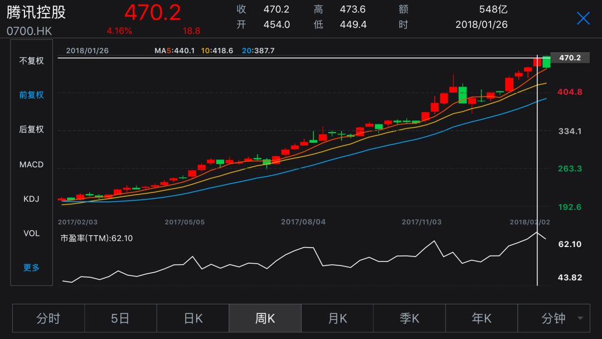This screenshot has width=602, height=339.
Task: Click the 市盈率(TTM) PE ratio label
Action: pyautogui.click(x=96, y=239)
